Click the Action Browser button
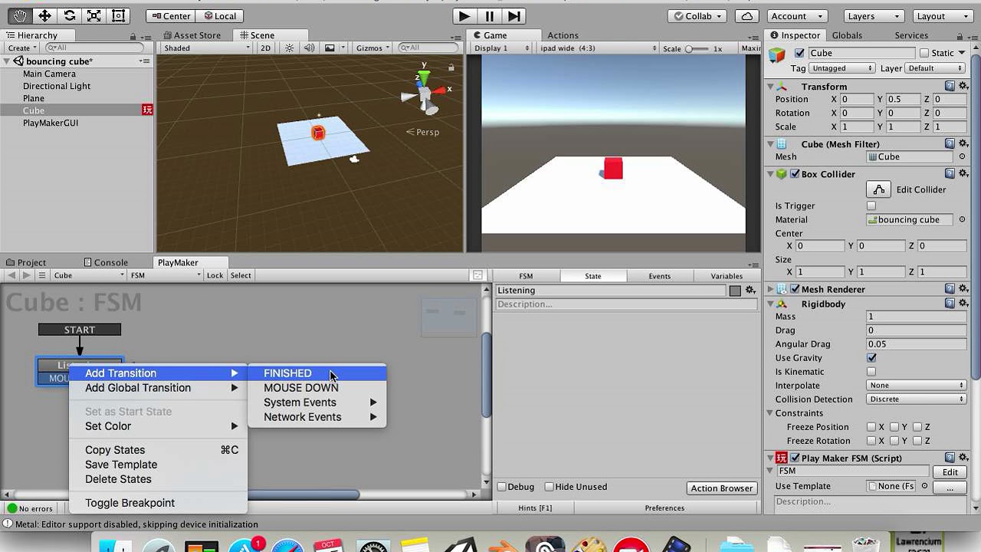 click(x=721, y=488)
